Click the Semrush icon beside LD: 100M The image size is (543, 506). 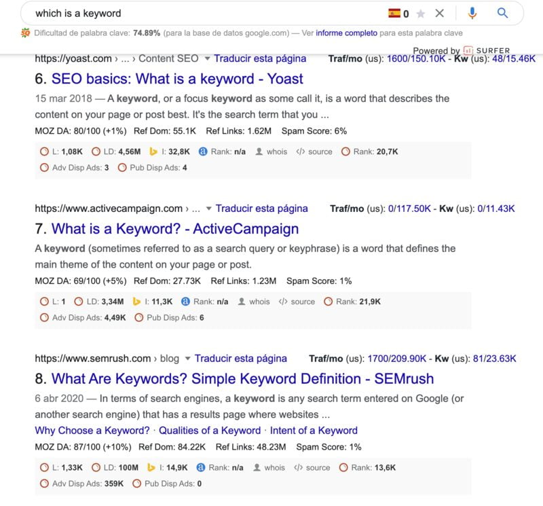click(96, 467)
